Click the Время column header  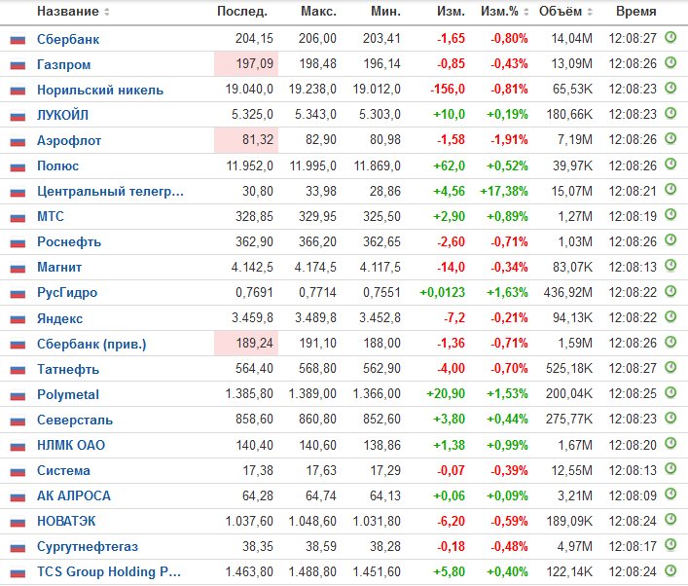coord(636,12)
